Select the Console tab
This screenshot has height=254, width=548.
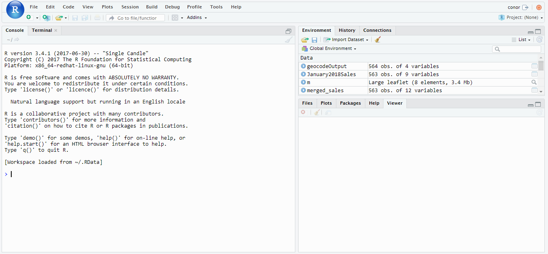[14, 30]
